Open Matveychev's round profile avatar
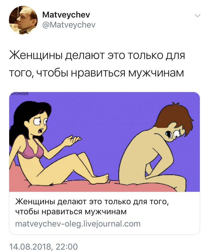Image resolution: width=209 pixels, height=251 pixels. point(23,20)
